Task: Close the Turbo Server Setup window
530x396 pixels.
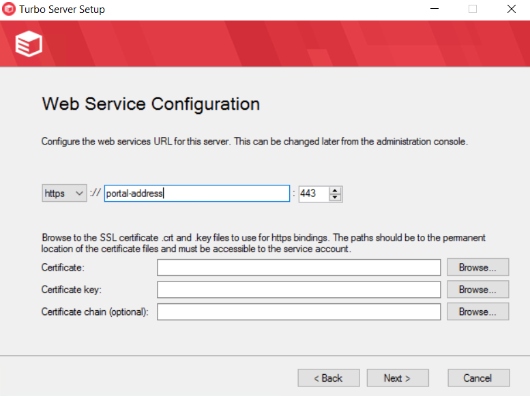Action: click(511, 10)
